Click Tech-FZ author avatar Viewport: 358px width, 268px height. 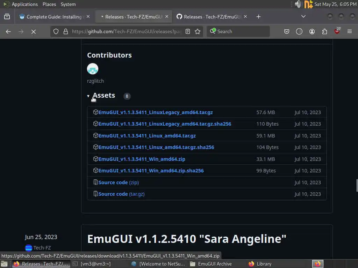[x=28, y=248]
